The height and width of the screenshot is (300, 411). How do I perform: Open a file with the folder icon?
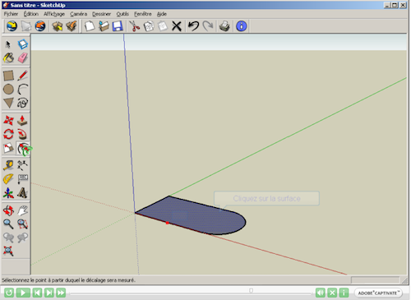[x=104, y=26]
